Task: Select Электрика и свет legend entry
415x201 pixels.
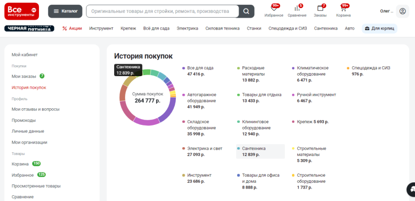Action: point(202,152)
